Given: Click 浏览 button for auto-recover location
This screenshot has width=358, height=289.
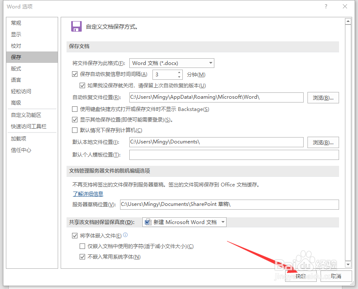Looking at the screenshot, I should click(323, 97).
